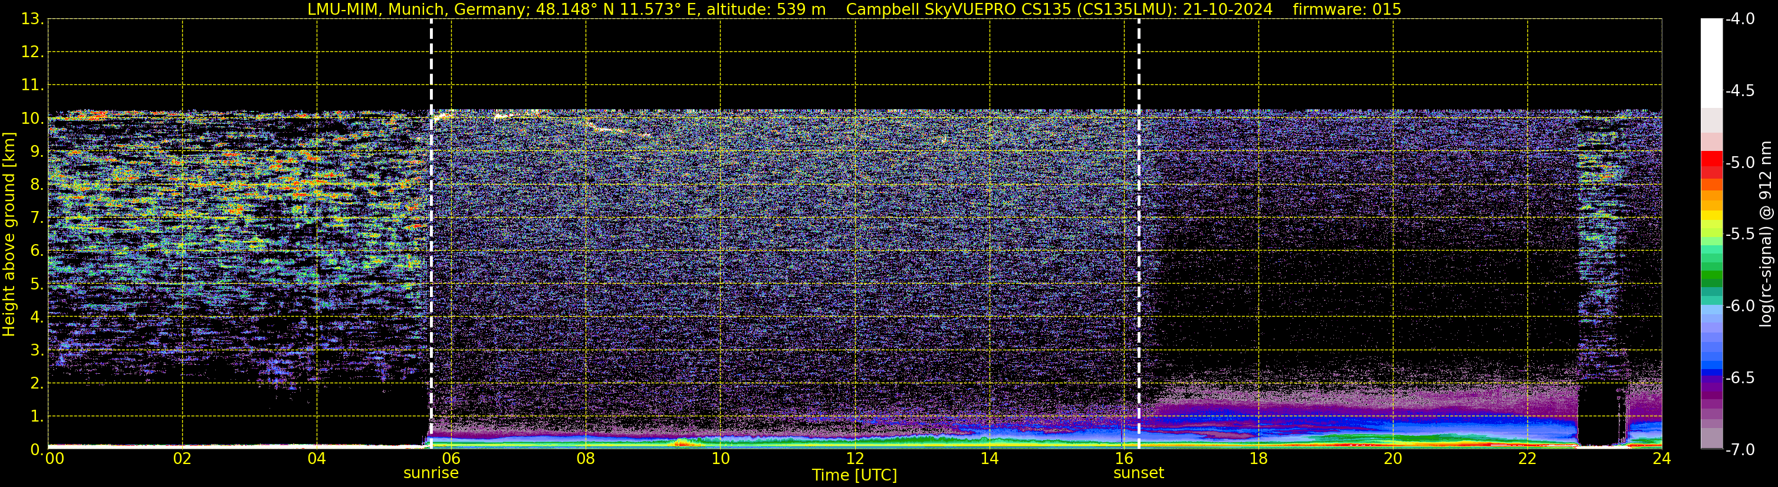Click the '3.' height axis tick label
1778x487 pixels.
[x=36, y=350]
